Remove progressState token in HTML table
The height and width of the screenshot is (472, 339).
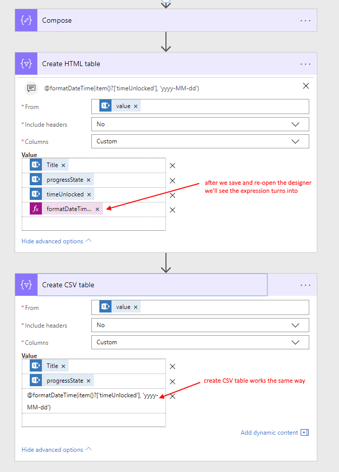pyautogui.click(x=89, y=180)
